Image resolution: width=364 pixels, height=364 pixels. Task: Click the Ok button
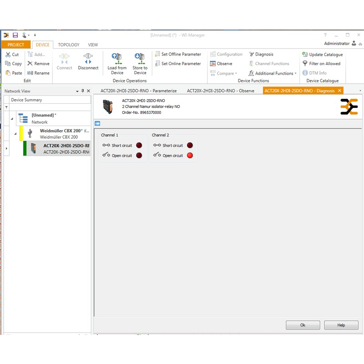303,325
